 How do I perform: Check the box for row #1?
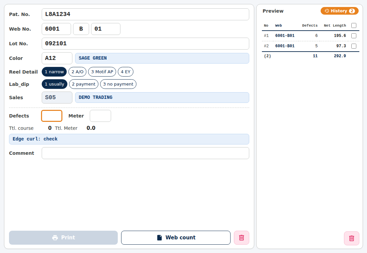coord(354,36)
